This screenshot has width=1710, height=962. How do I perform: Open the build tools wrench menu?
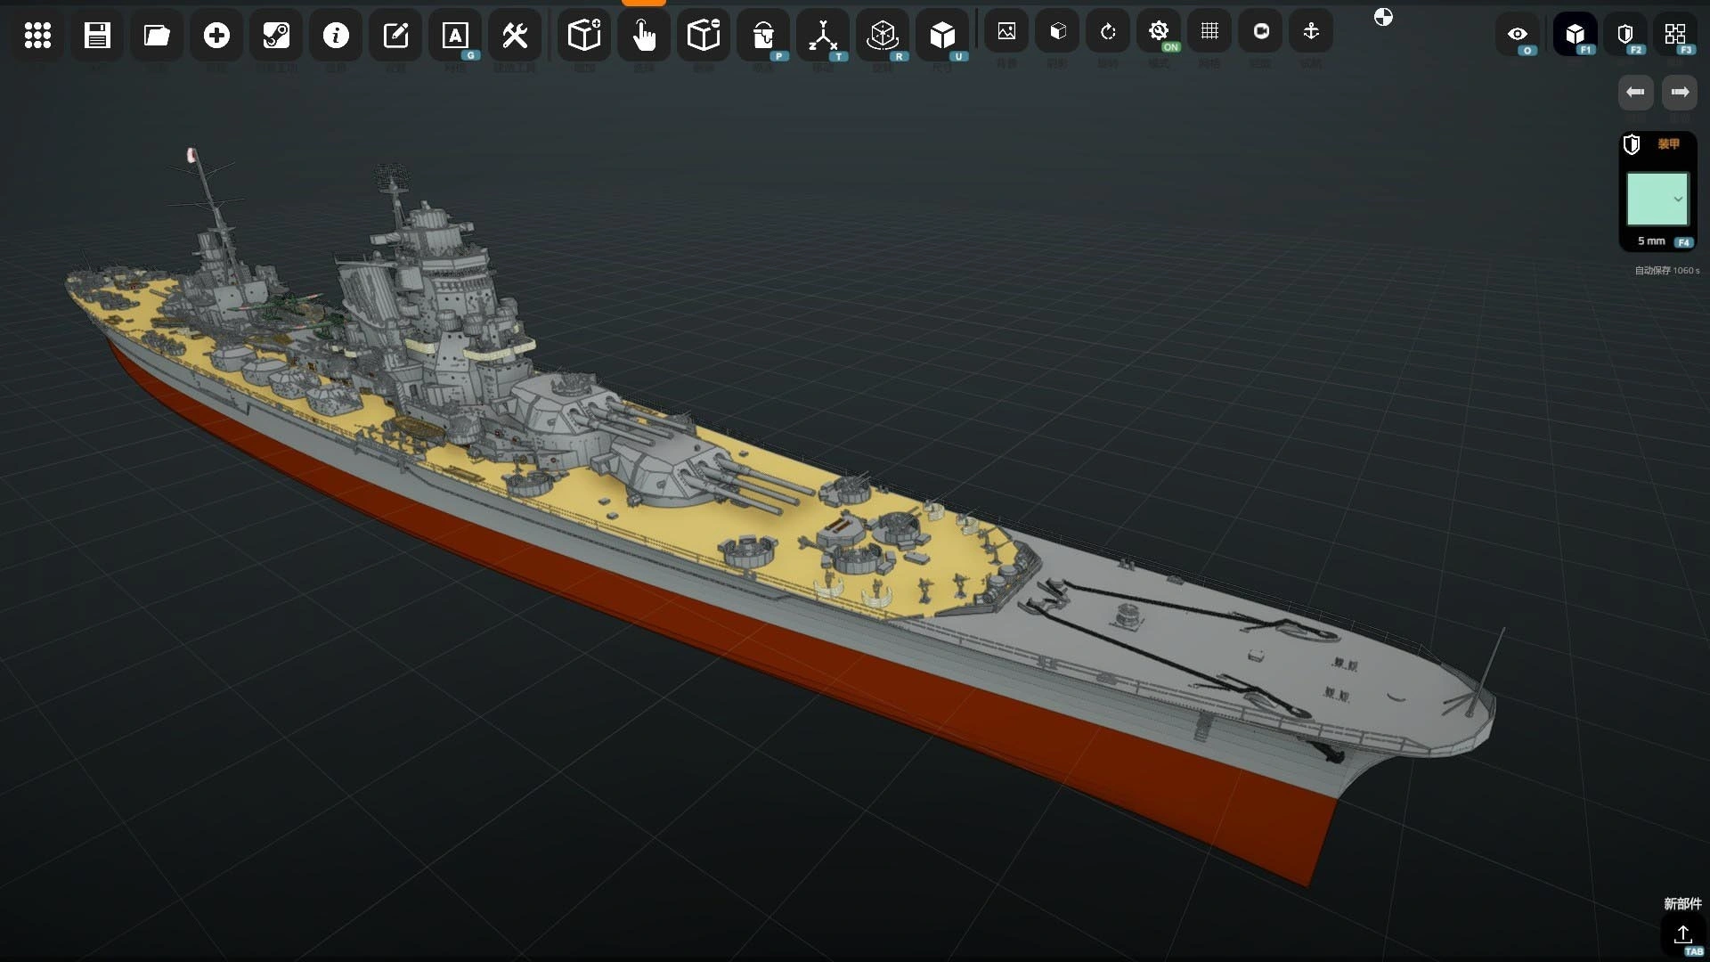click(515, 36)
